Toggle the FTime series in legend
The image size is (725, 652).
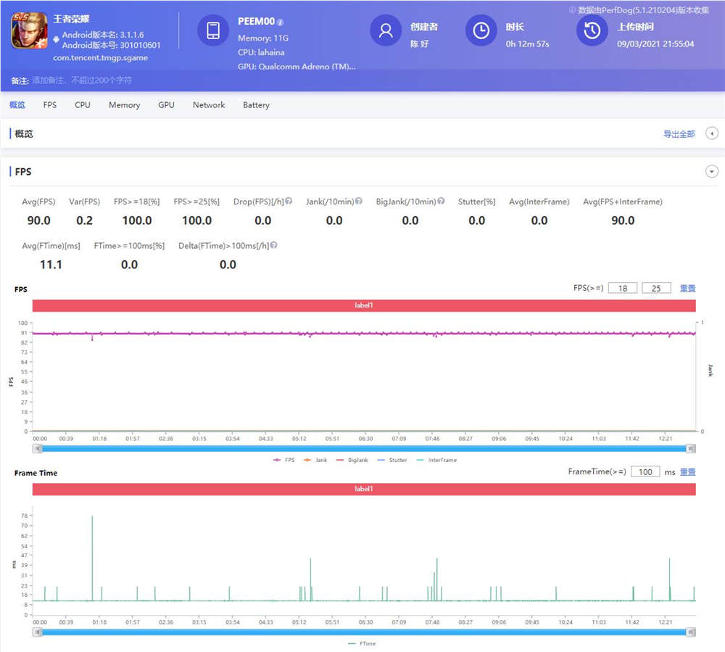point(362,644)
